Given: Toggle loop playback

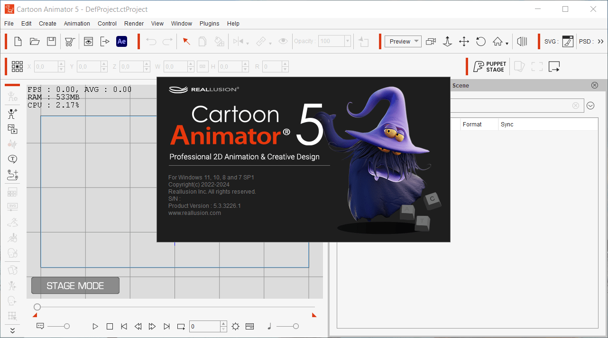Looking at the screenshot, I should pos(181,326).
